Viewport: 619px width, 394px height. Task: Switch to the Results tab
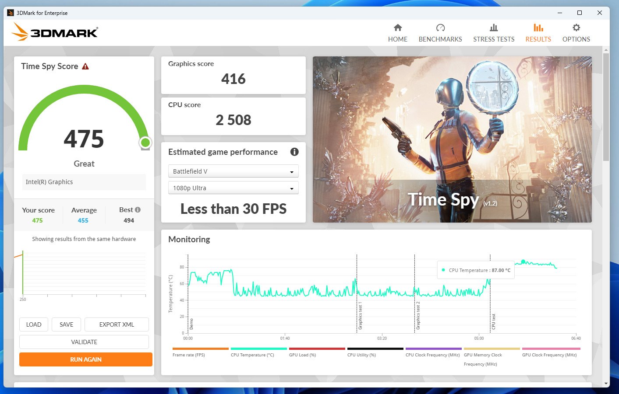538,33
